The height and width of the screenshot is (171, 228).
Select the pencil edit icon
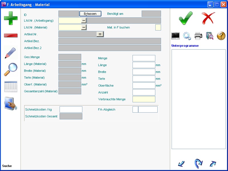click(11, 53)
